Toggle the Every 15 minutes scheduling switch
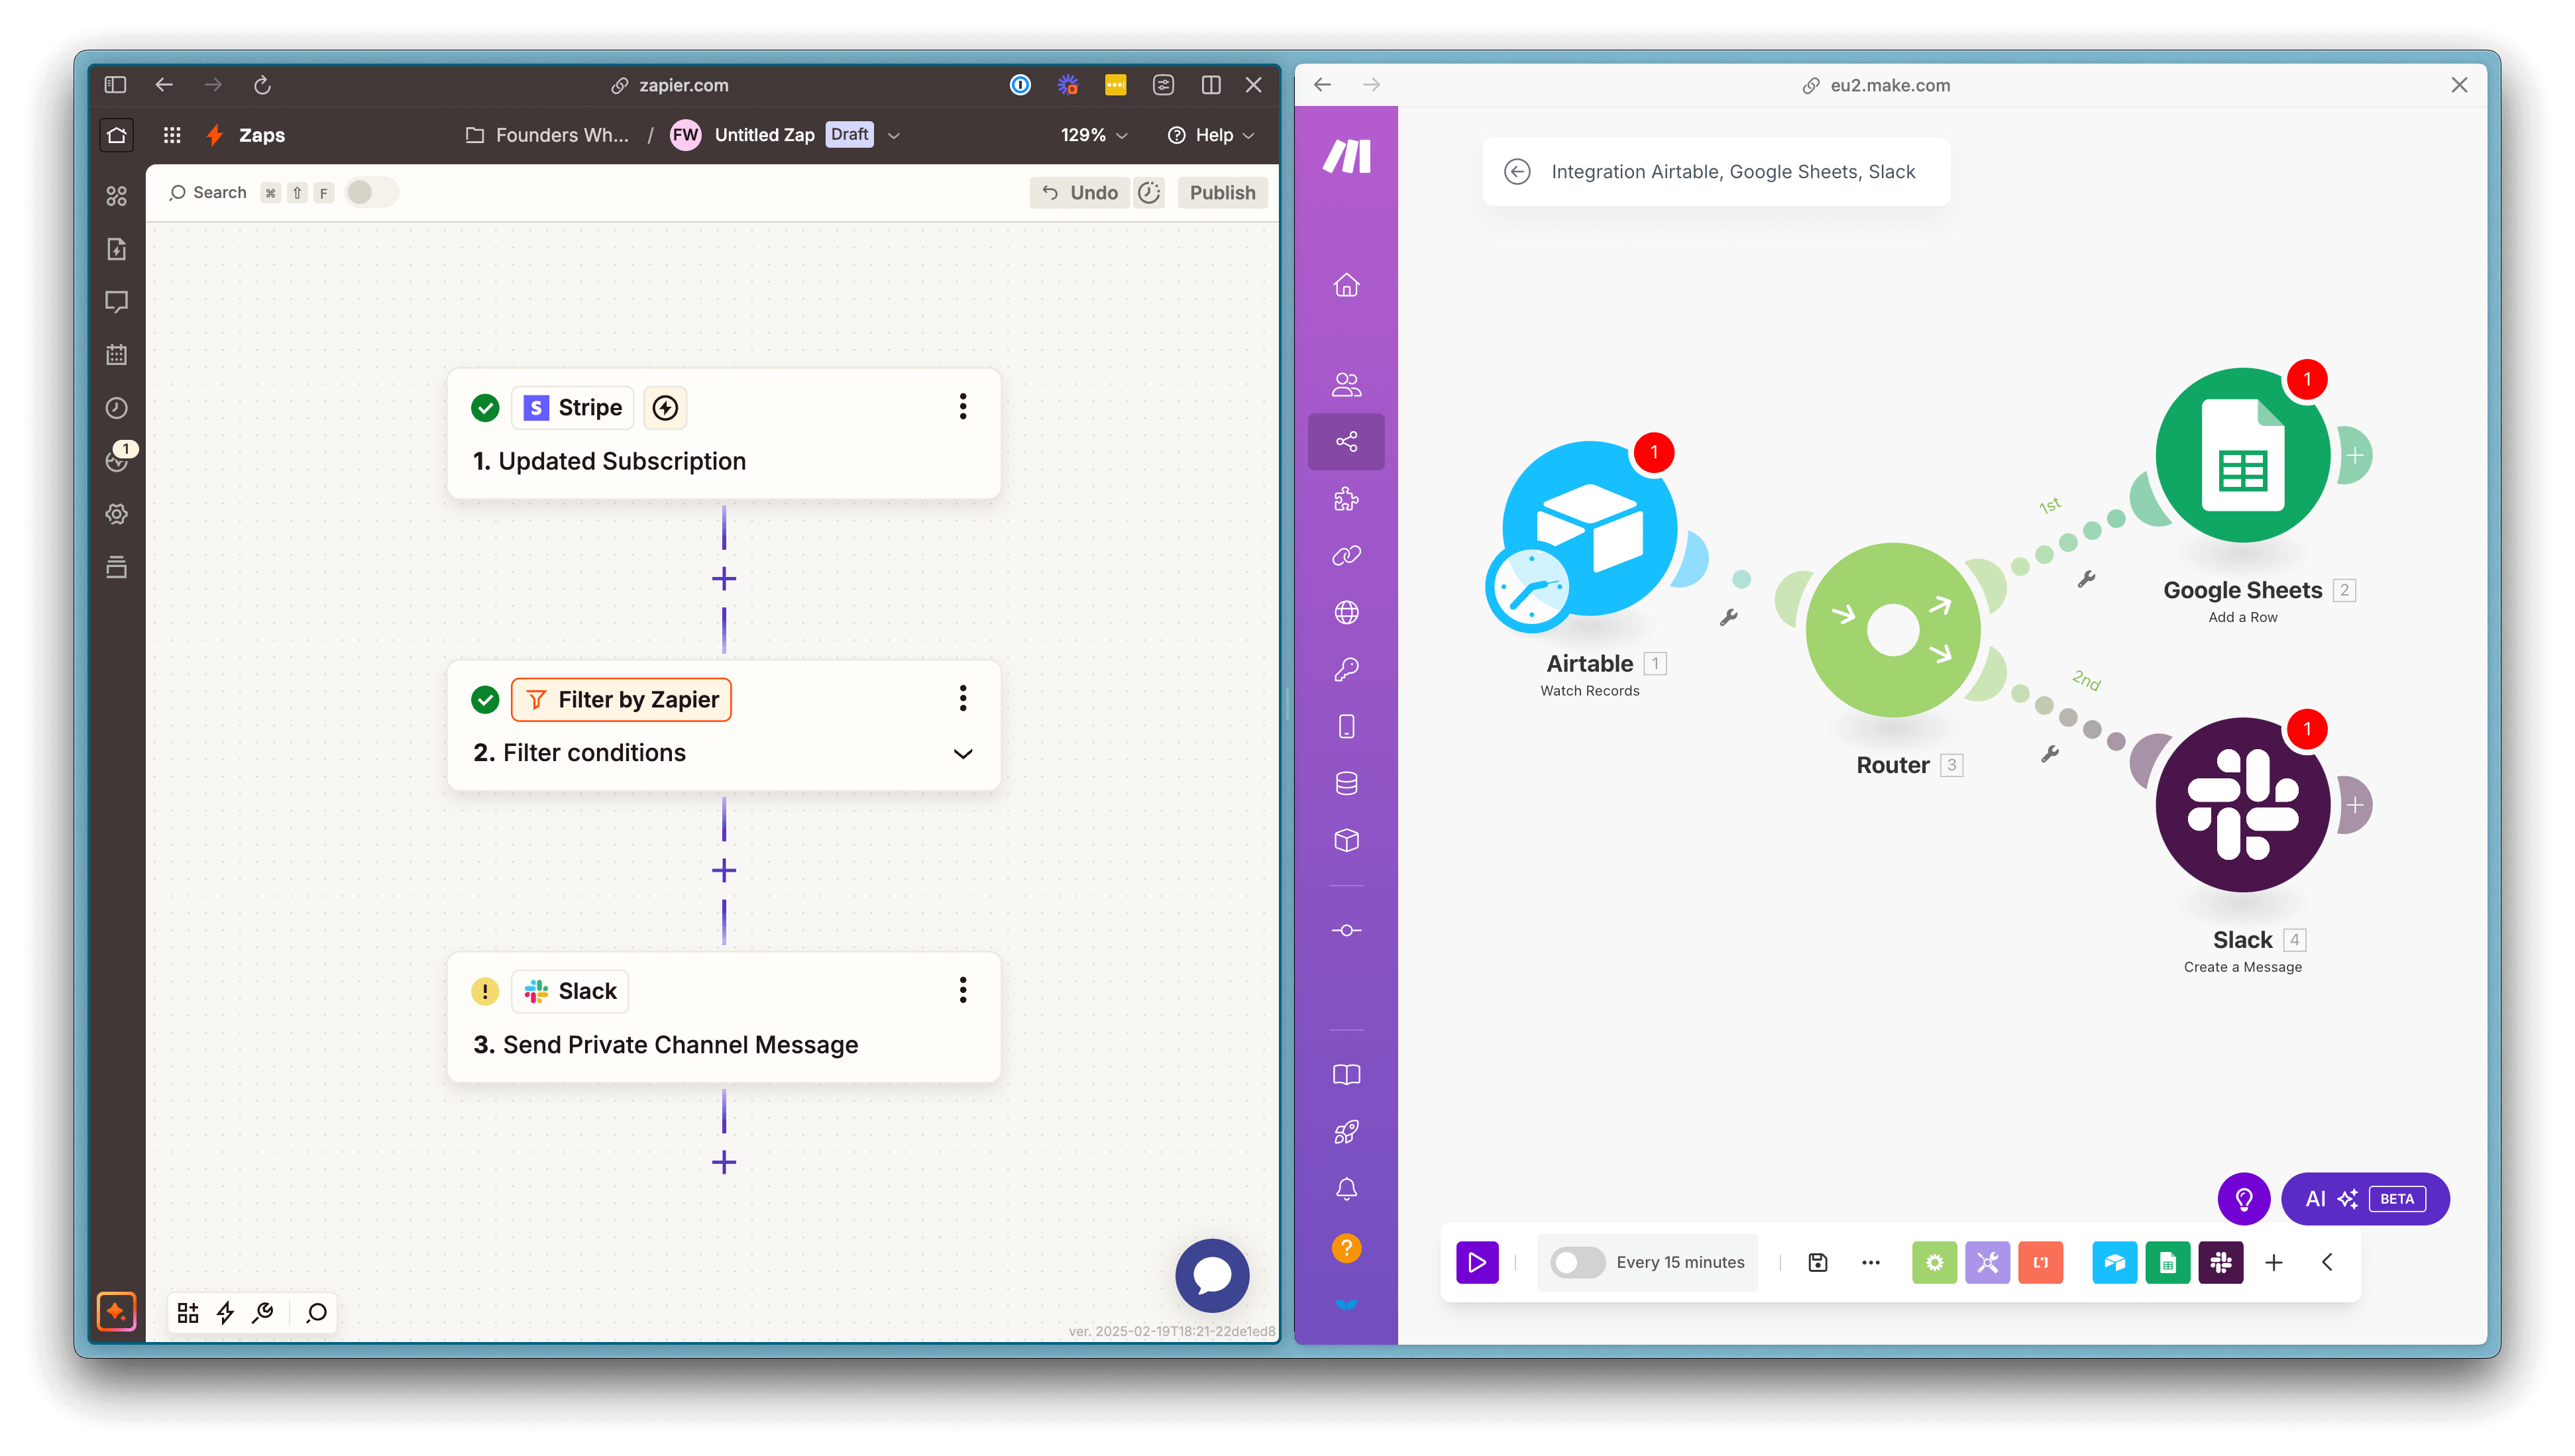The image size is (2575, 1456). [x=1577, y=1262]
